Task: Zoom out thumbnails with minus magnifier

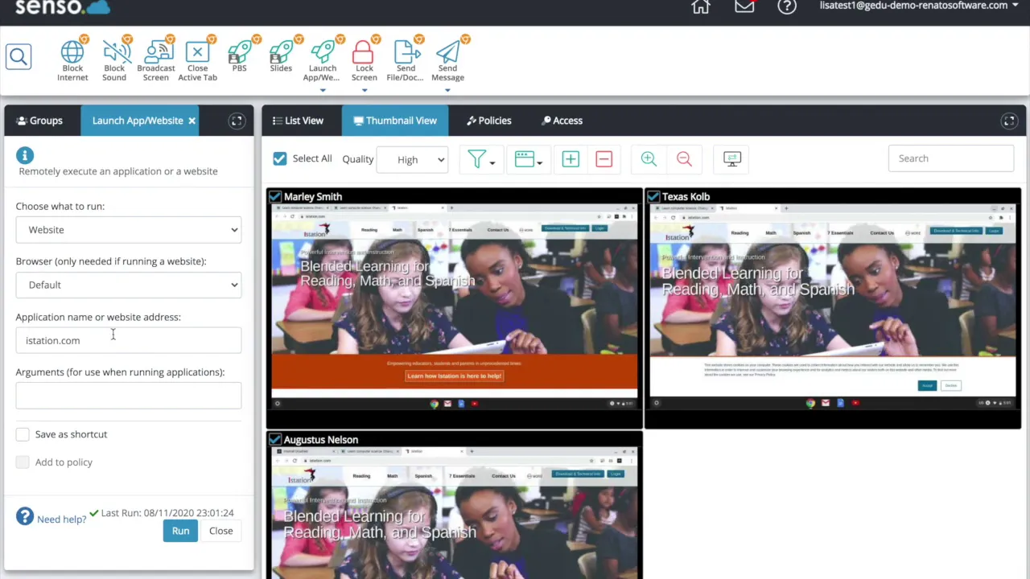Action: (684, 159)
